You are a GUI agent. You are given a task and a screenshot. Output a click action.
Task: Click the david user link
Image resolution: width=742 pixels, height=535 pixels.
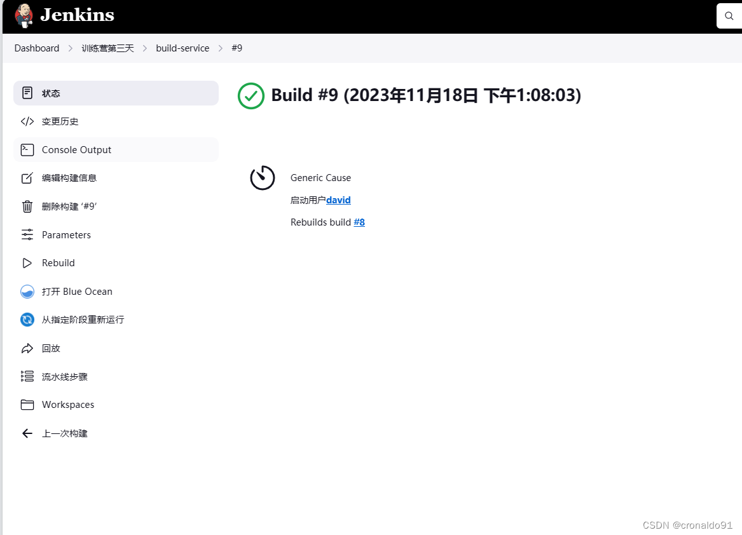tap(338, 200)
